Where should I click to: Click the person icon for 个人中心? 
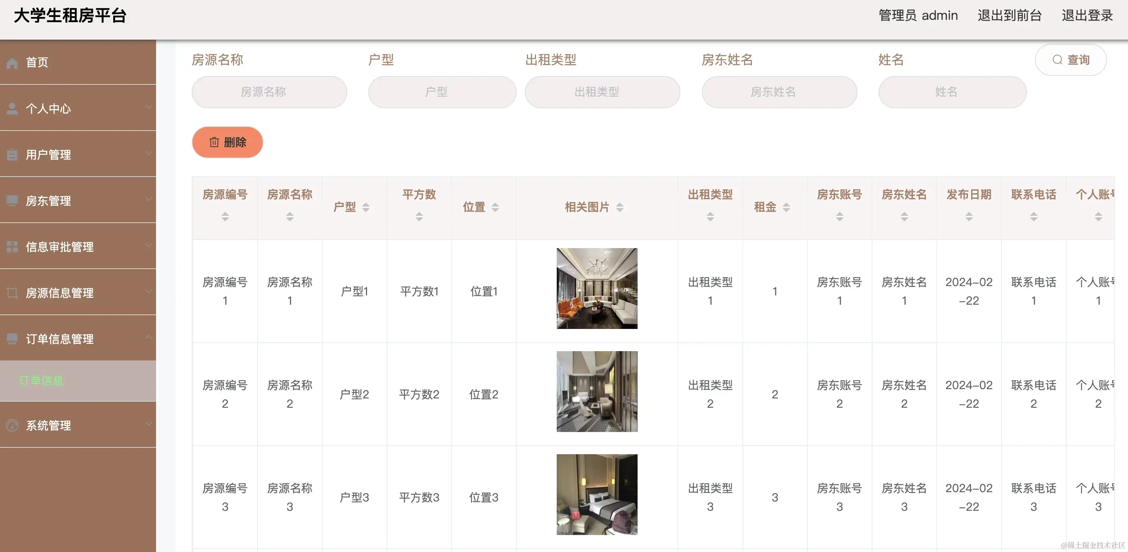coord(12,107)
